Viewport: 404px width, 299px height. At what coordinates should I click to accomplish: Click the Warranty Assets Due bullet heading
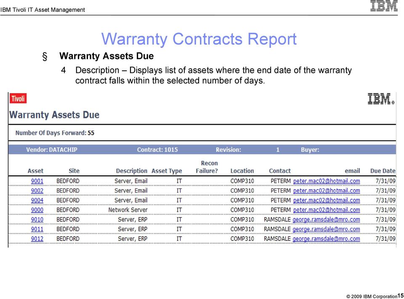click(106, 56)
